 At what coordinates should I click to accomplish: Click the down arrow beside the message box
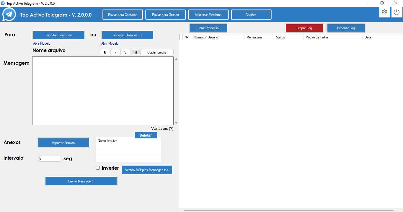[176, 123]
